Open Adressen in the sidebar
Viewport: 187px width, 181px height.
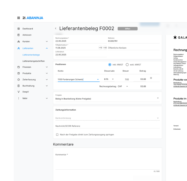(27, 35)
